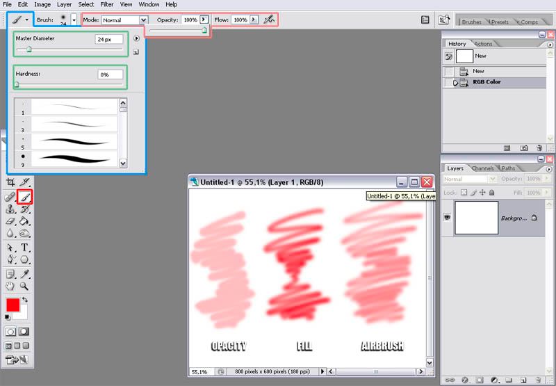Select the Healing Brush tool
This screenshot has width=556, height=386.
click(10, 197)
